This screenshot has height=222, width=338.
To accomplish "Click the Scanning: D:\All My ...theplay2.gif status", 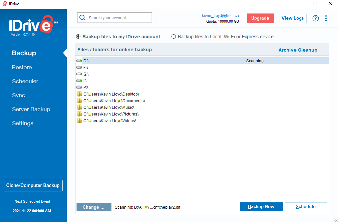I will (147, 207).
